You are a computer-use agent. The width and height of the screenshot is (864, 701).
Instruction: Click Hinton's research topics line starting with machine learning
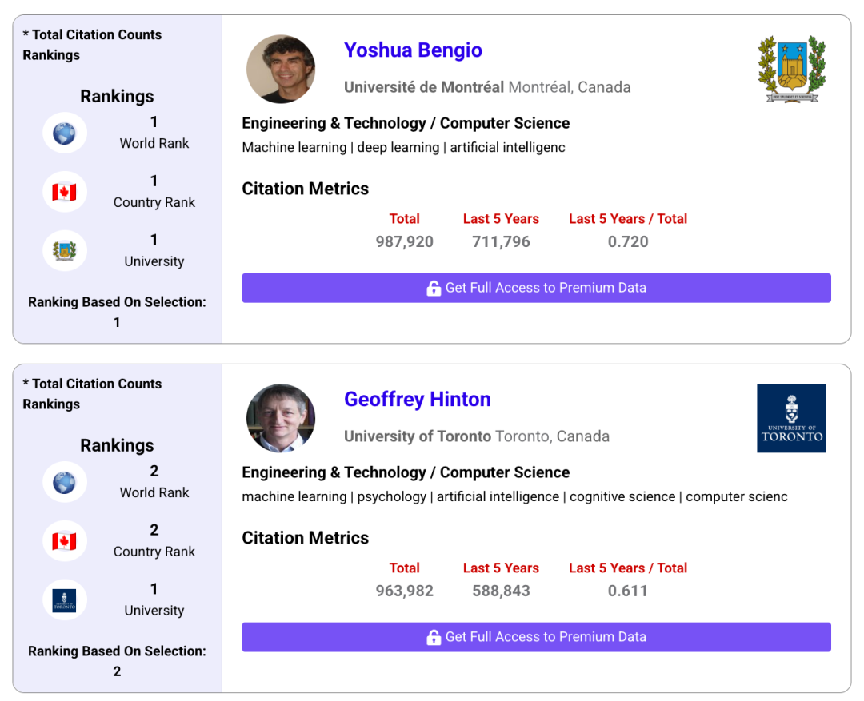coord(514,496)
